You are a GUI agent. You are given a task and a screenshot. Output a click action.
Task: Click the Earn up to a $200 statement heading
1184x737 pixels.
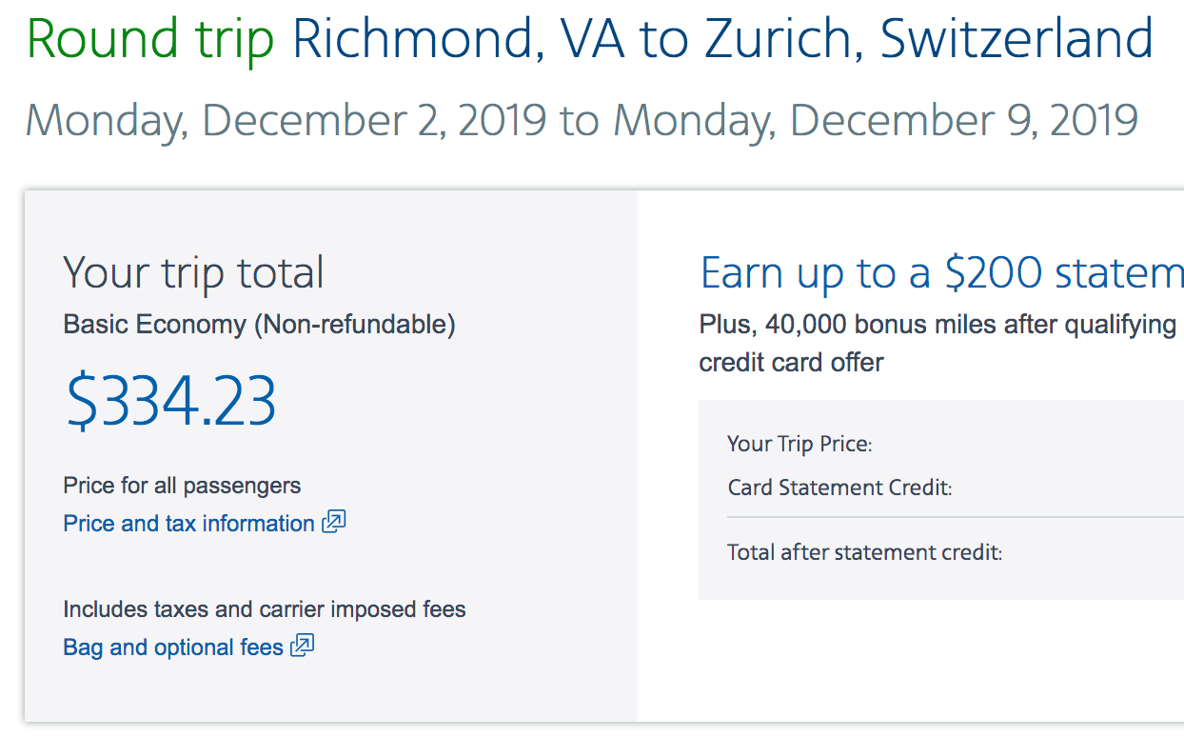pyautogui.click(x=941, y=273)
